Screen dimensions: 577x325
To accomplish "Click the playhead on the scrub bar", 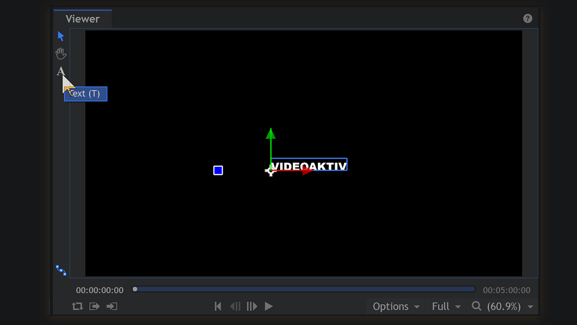I will tap(135, 289).
